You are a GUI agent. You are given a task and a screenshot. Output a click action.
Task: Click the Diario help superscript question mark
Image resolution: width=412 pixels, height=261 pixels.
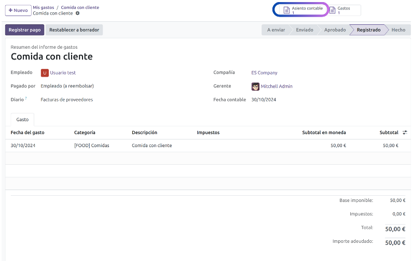26,98
